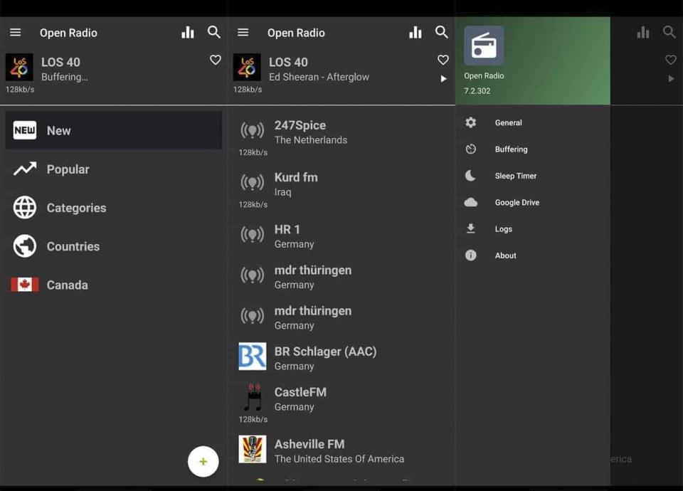
Task: Open equalizer icon in Ed Sheeran screen
Action: [x=415, y=32]
